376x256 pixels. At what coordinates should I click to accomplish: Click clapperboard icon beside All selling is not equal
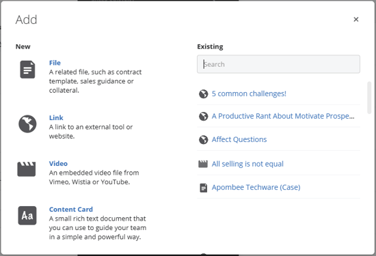[203, 164]
